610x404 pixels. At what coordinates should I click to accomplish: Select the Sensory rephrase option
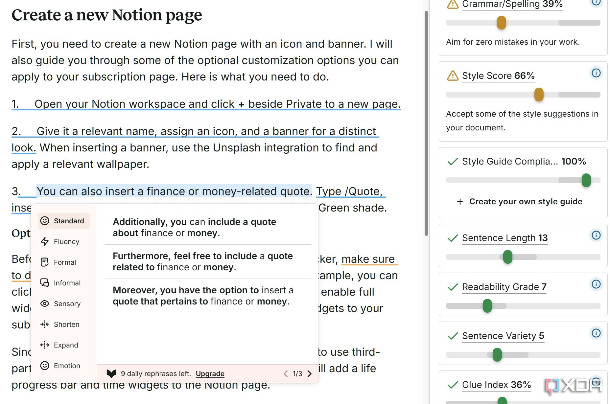click(x=60, y=303)
